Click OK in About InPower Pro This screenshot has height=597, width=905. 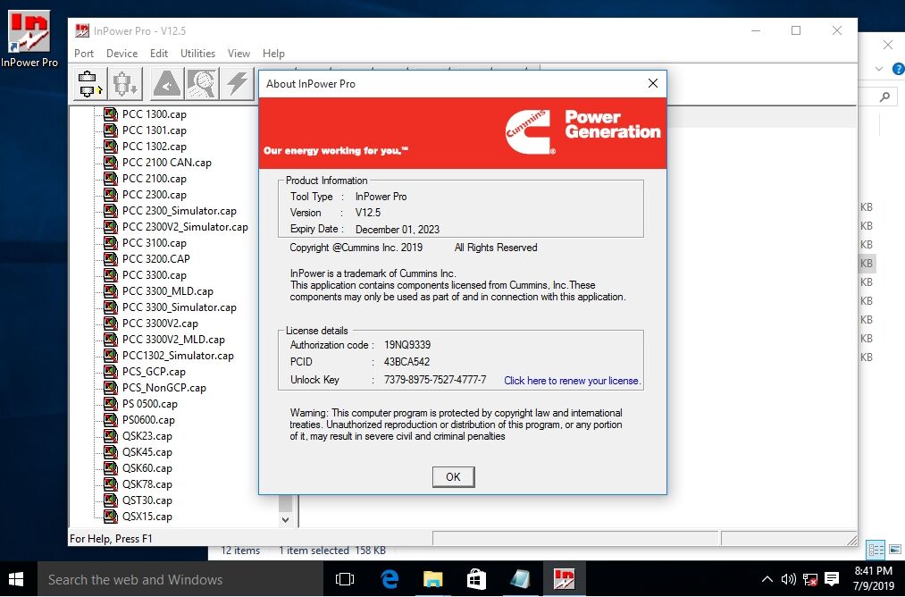click(x=453, y=477)
